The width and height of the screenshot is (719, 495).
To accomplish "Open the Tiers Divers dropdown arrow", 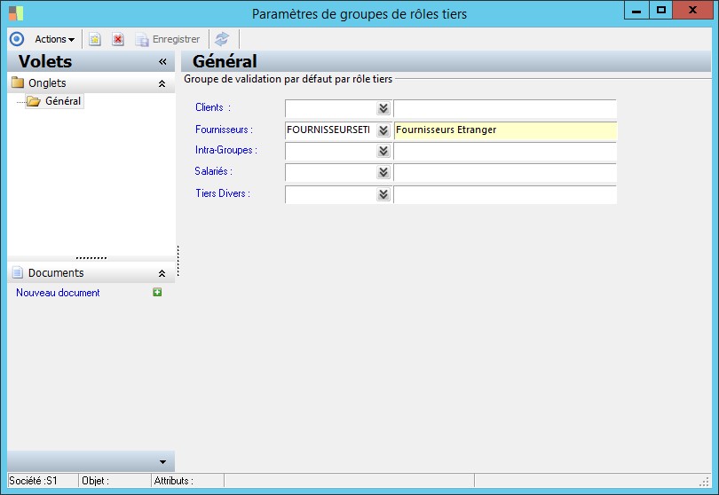I will pos(383,194).
